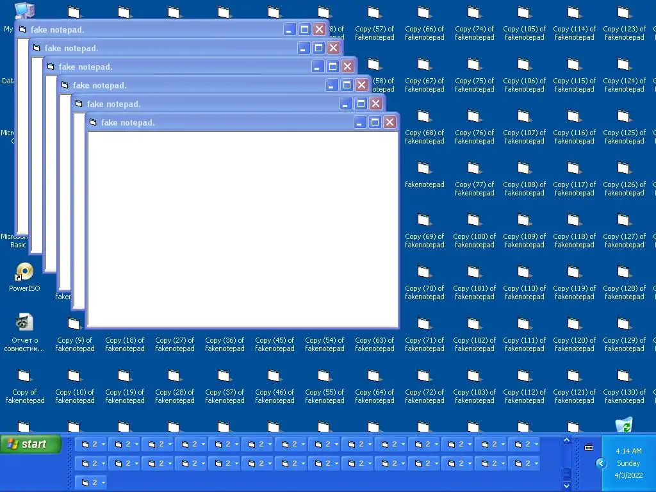Screen dimensions: 656x492
Task: Click the taskbar rows scroll-up arrow
Action: 566,440
